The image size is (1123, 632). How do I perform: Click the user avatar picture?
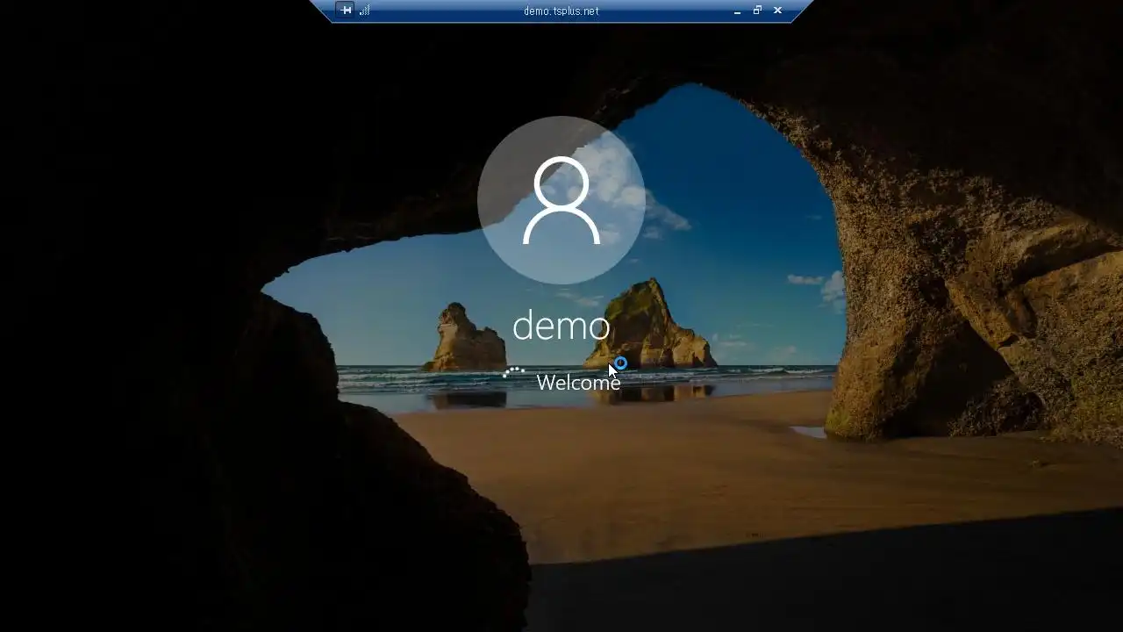pyautogui.click(x=561, y=200)
